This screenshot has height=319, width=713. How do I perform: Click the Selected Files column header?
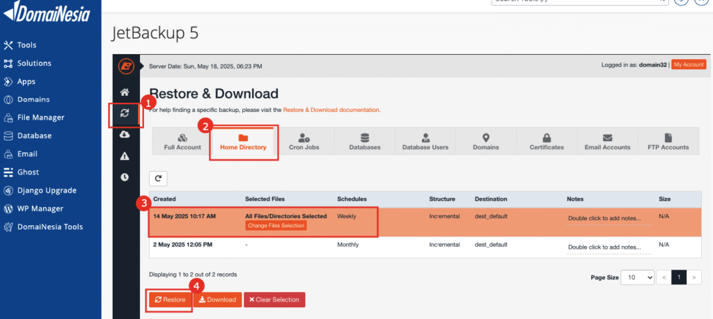[x=265, y=199]
